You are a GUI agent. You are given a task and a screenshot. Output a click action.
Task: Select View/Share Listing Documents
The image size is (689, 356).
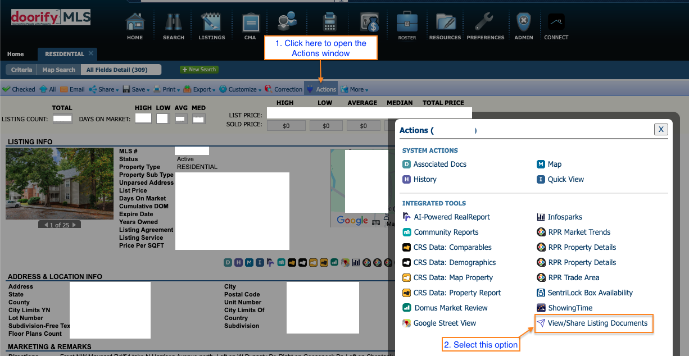(593, 323)
